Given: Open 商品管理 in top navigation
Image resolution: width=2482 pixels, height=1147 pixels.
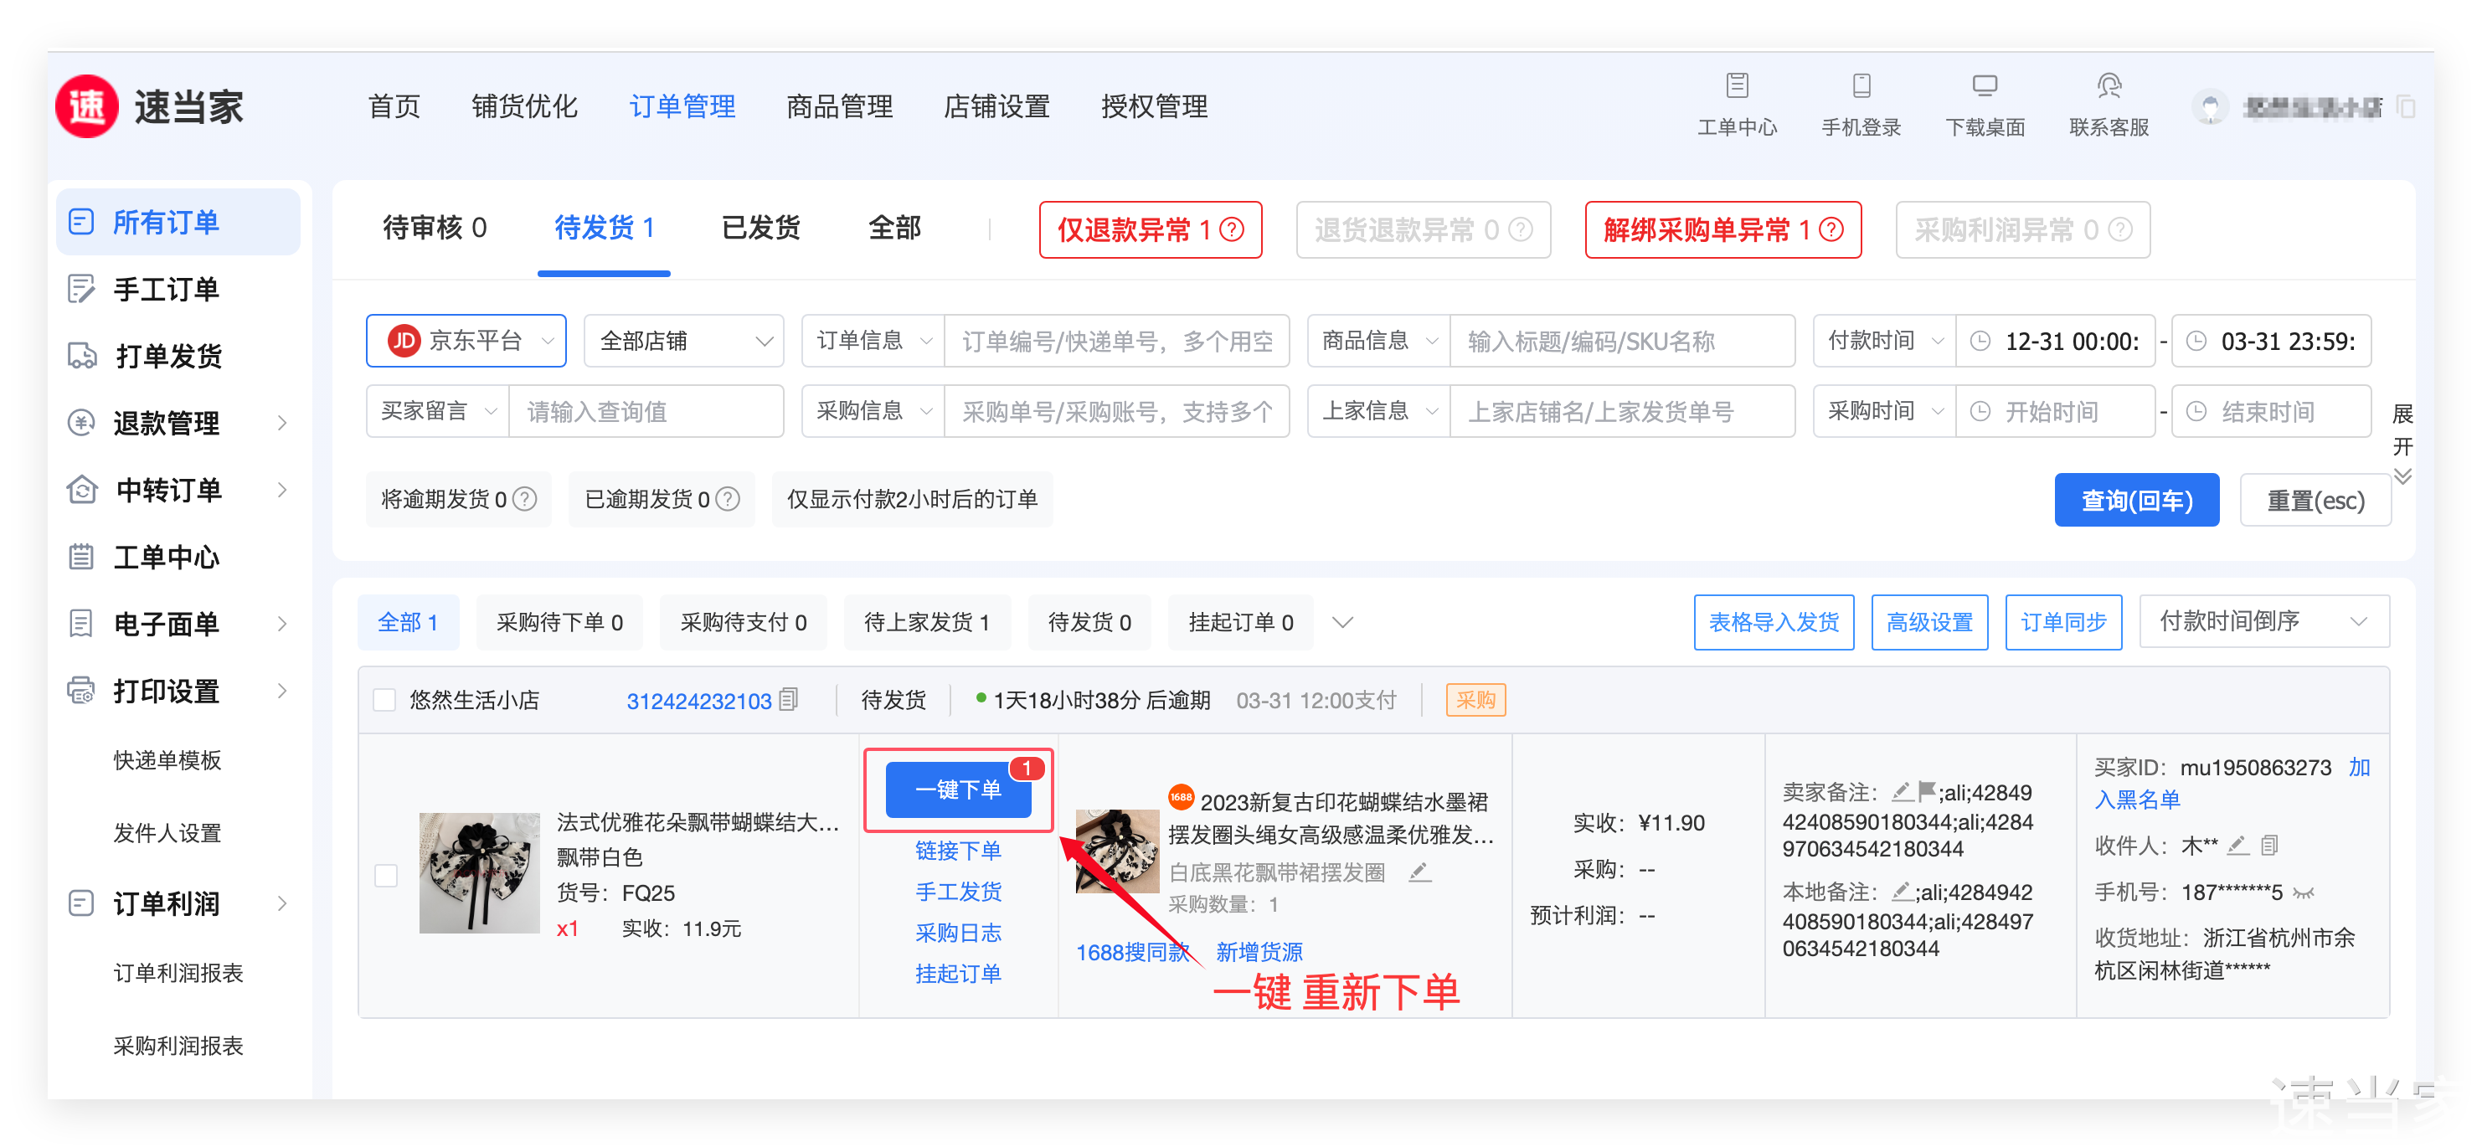Looking at the screenshot, I should point(839,106).
